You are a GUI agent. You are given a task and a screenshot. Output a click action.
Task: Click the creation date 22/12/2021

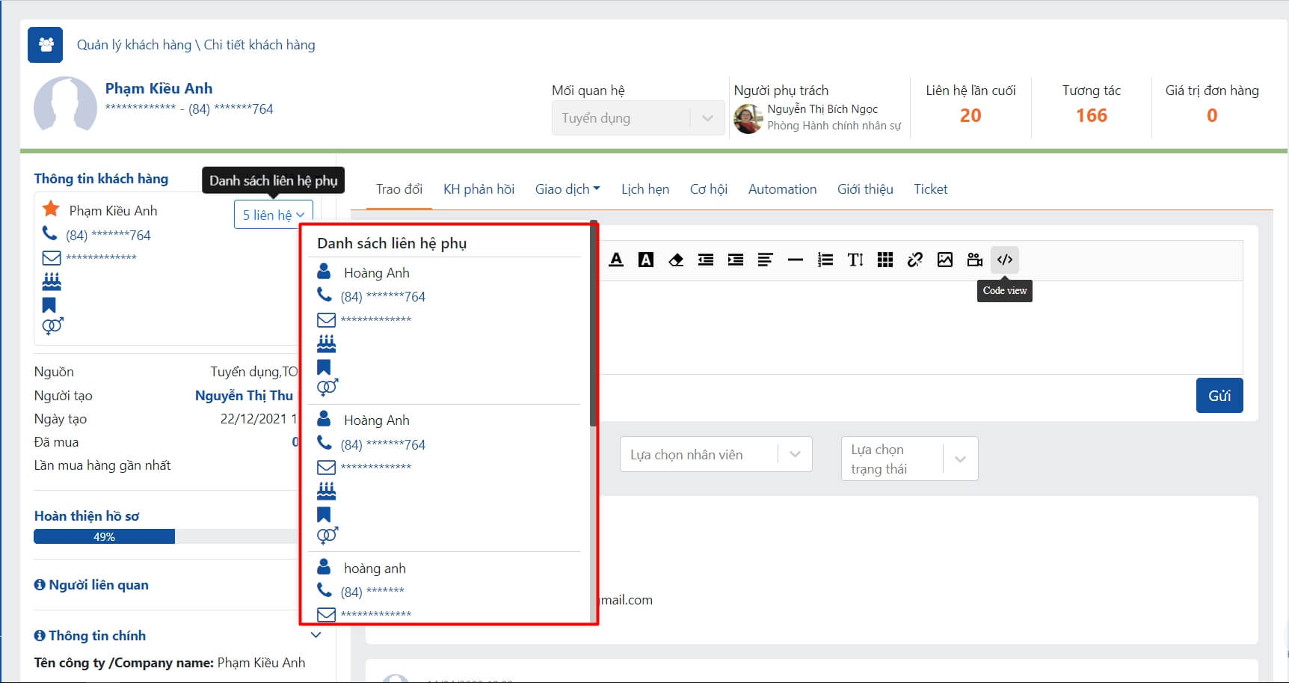(253, 419)
